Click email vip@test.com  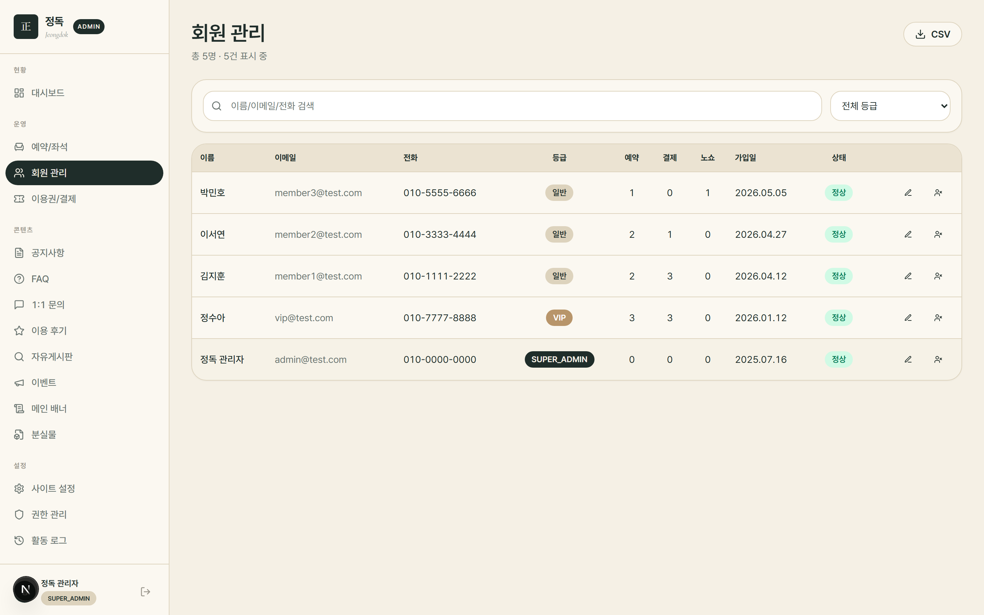[x=304, y=318]
